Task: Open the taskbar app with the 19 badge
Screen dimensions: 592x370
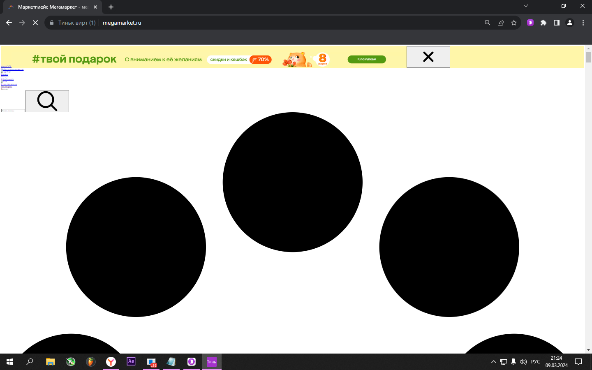Action: (x=151, y=362)
